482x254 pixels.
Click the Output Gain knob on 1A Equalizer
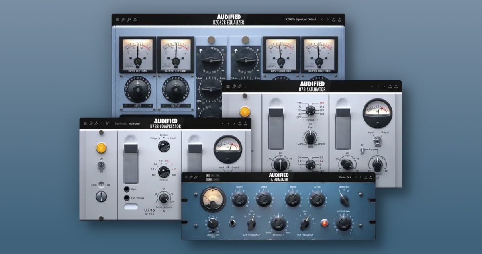(344, 223)
